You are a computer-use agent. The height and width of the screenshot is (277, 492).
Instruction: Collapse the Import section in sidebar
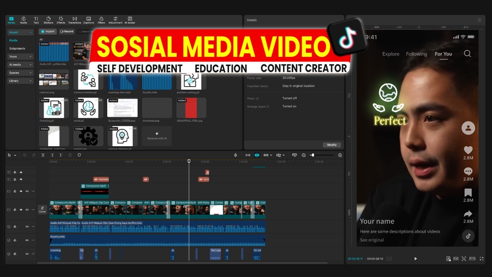pos(30,32)
